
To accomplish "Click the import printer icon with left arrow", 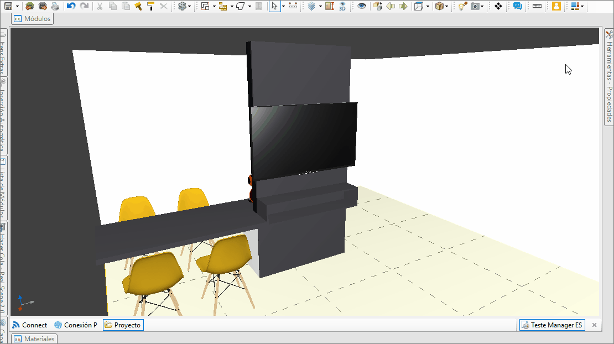I will tap(29, 6).
